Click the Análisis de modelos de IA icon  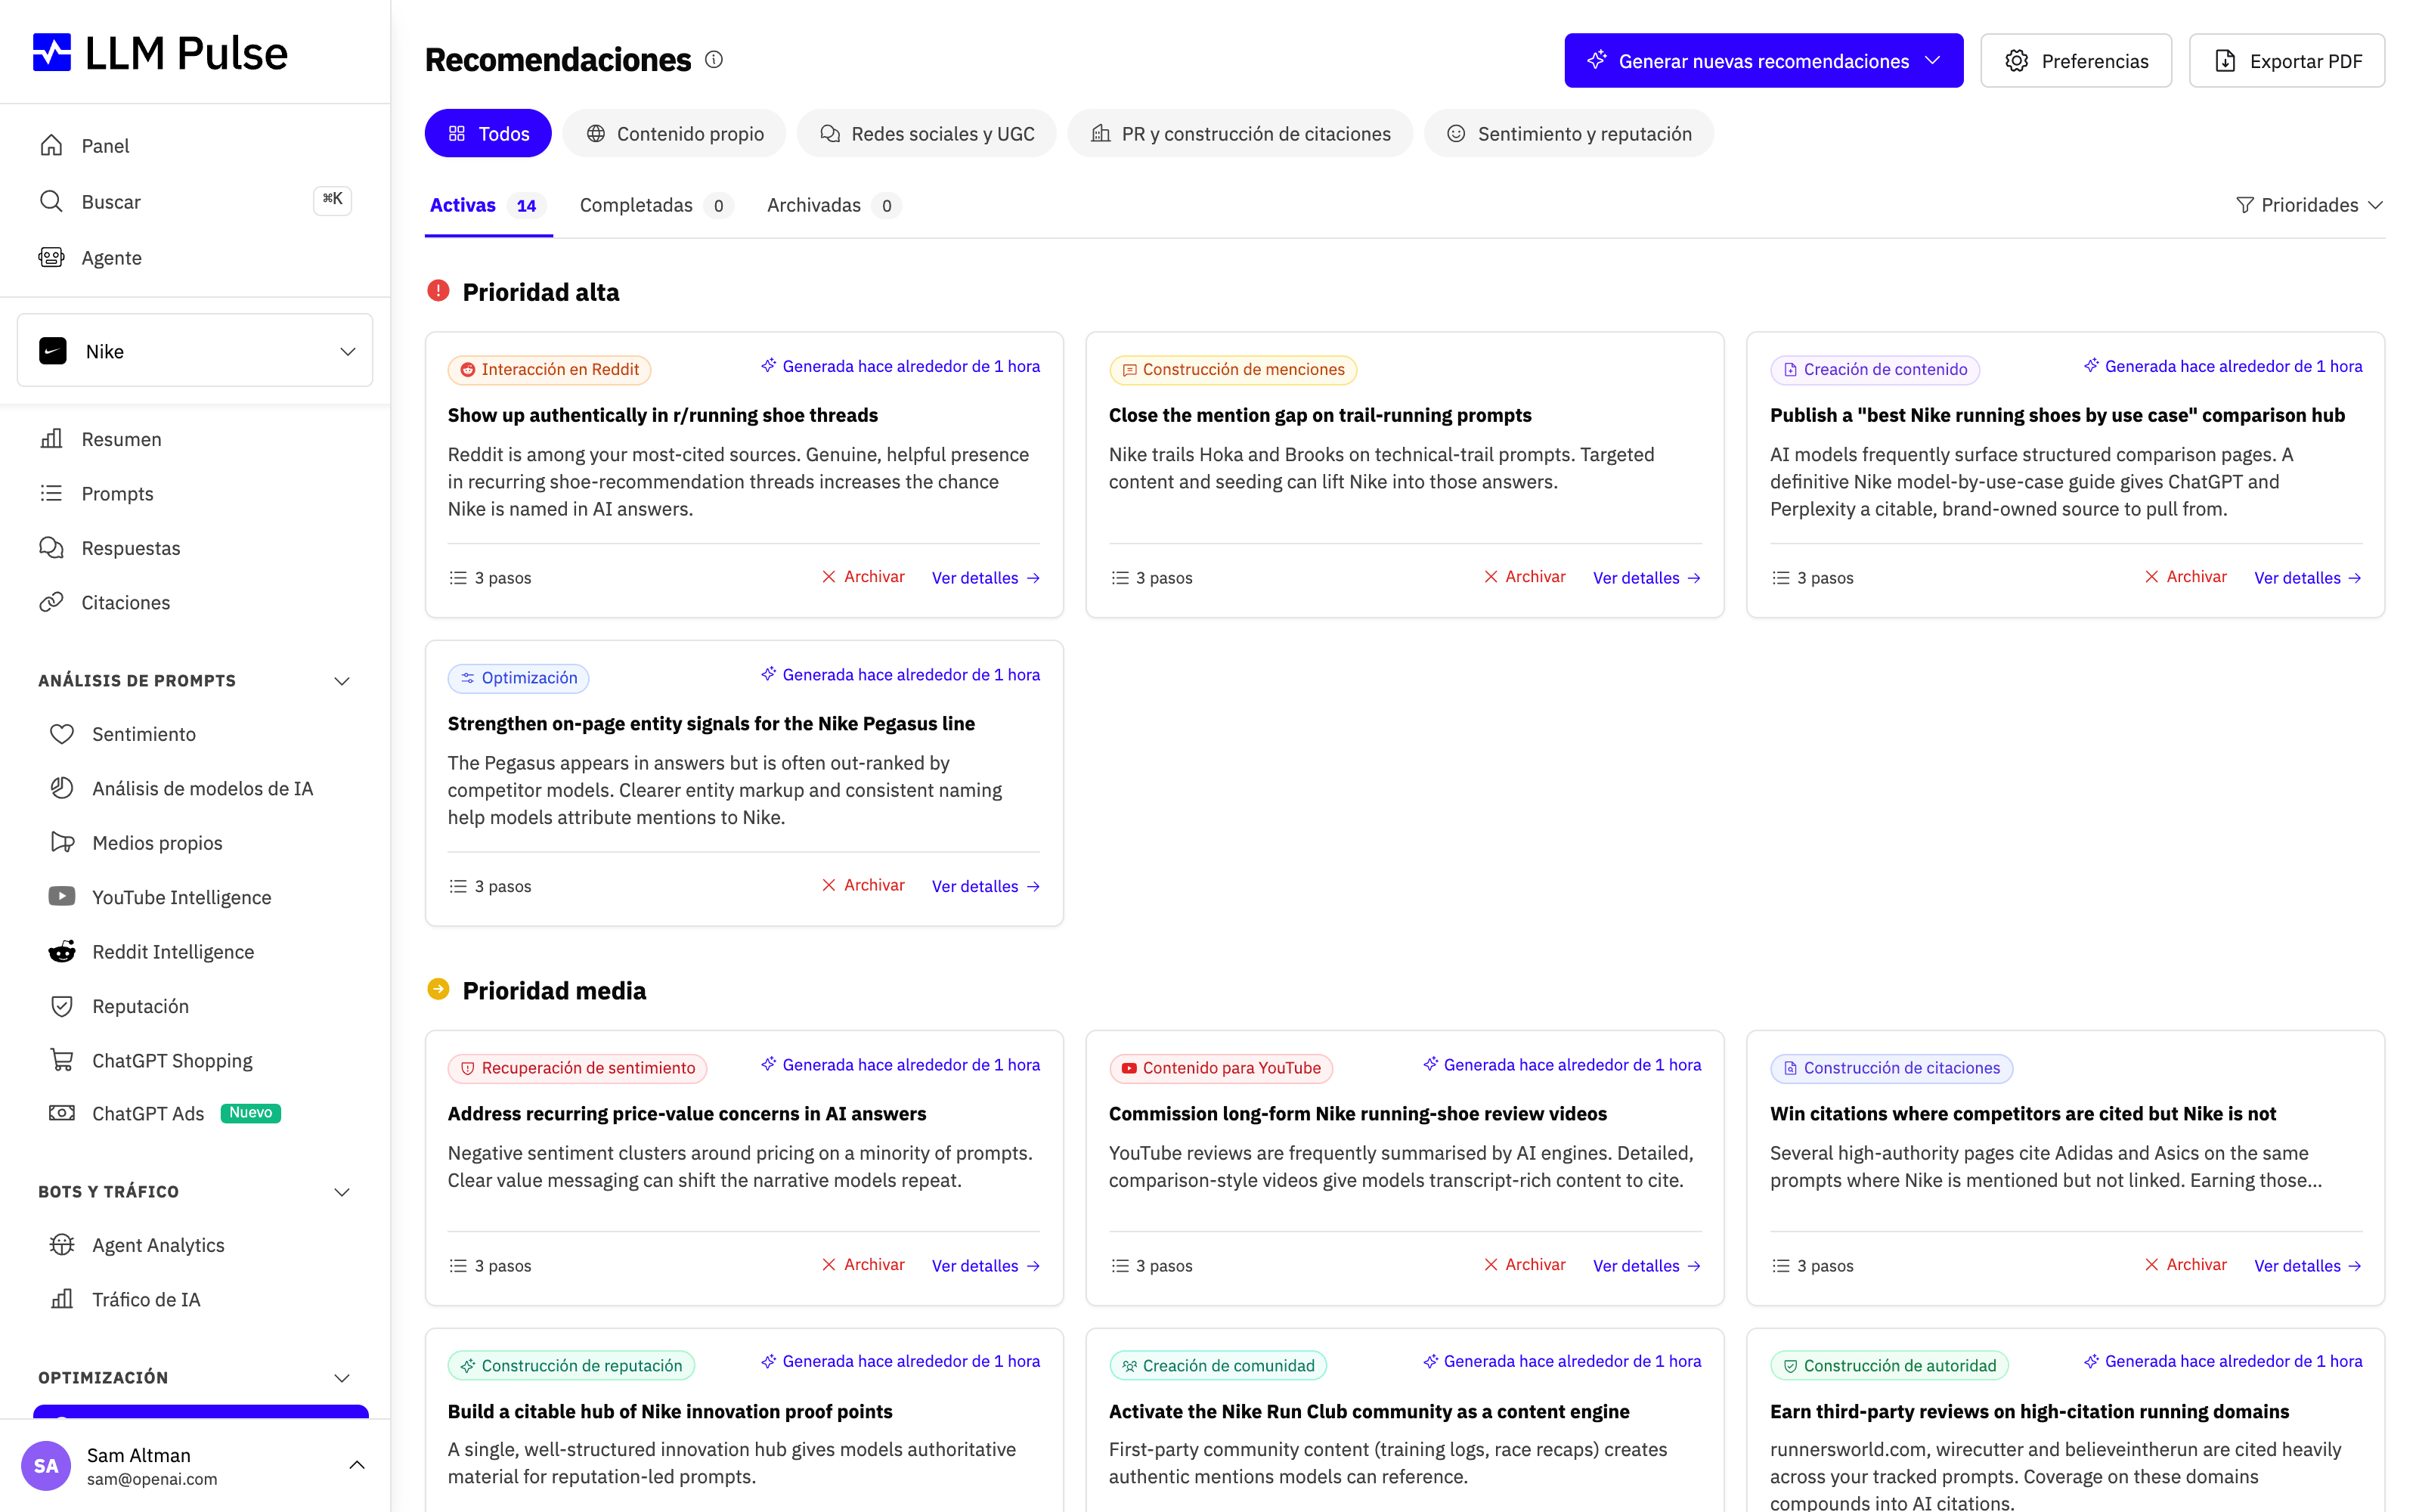[x=62, y=788]
